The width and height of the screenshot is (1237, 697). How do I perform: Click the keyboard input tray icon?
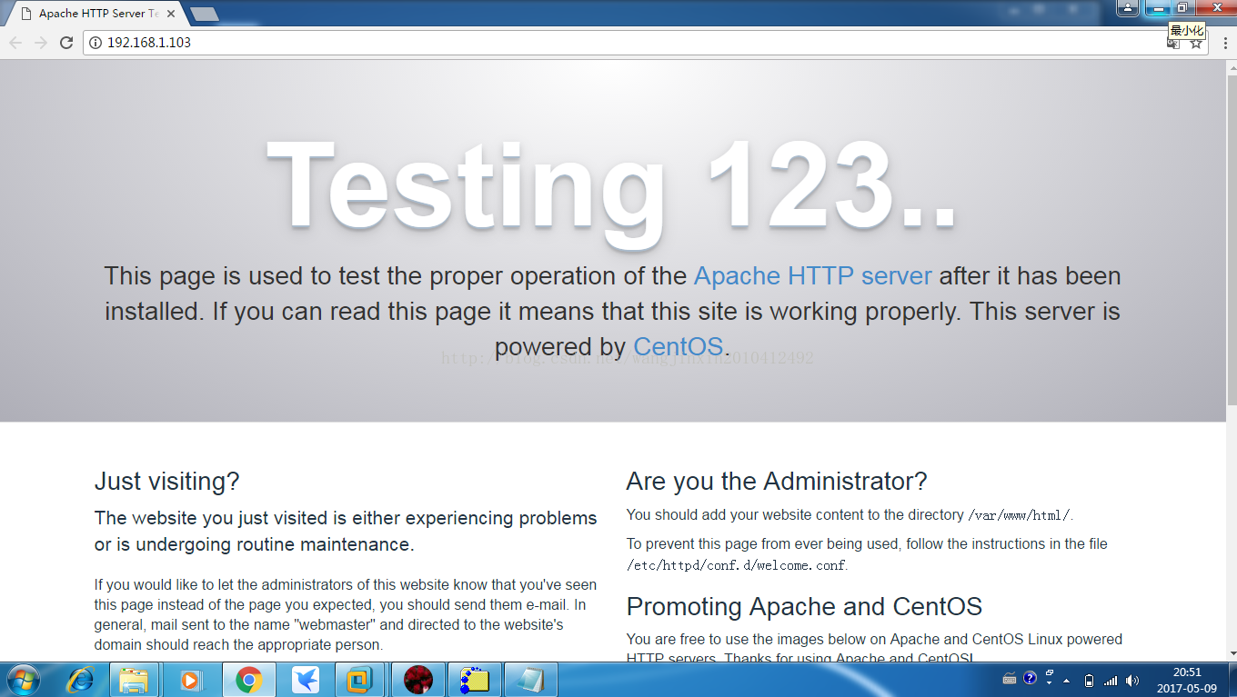pos(1010,679)
